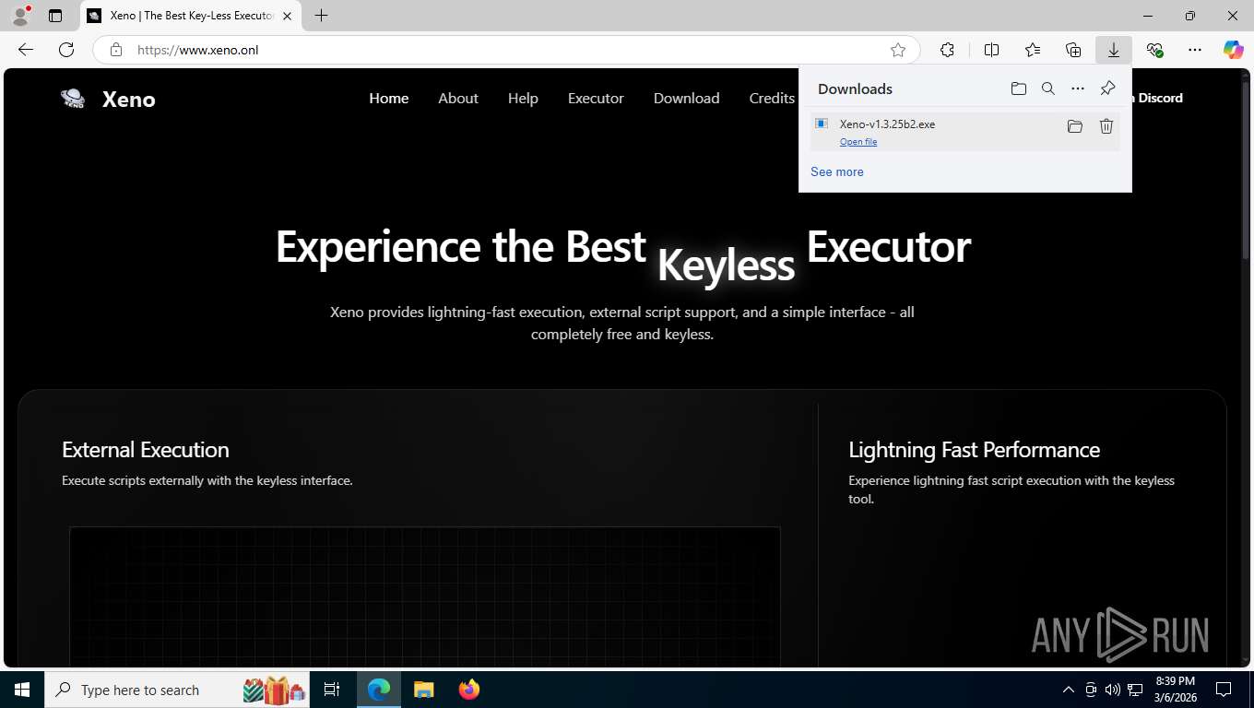Click See more in Downloads

(x=837, y=171)
